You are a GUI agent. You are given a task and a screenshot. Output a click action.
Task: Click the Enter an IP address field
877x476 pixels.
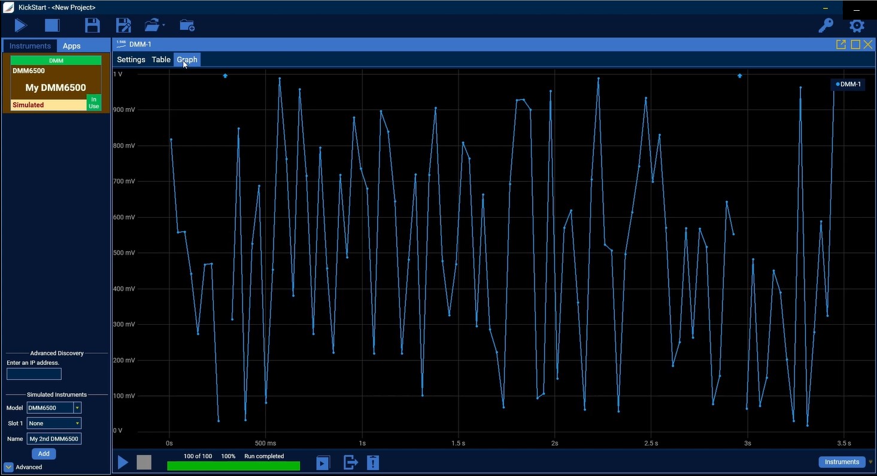pos(34,374)
